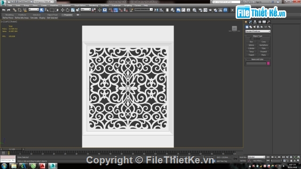Activate Select and Move tool
301x169 pixels.
point(63,10)
